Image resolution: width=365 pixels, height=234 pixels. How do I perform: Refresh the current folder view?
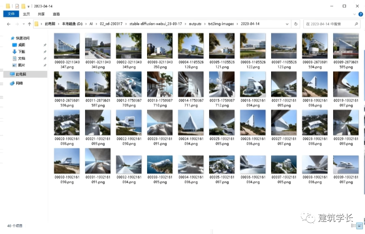(x=296, y=24)
